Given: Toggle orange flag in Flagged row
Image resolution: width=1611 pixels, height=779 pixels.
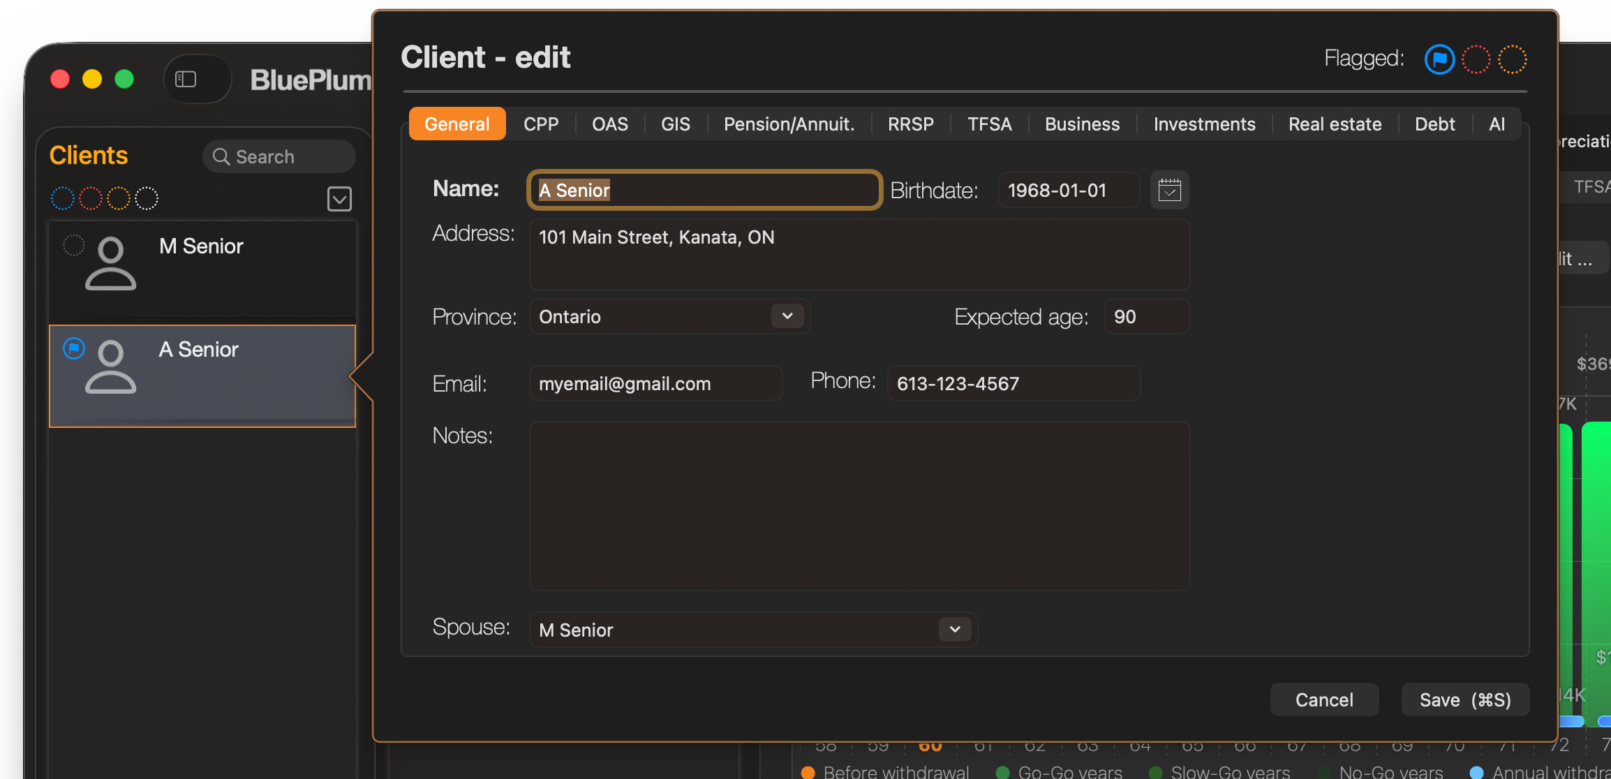Looking at the screenshot, I should (x=1513, y=59).
